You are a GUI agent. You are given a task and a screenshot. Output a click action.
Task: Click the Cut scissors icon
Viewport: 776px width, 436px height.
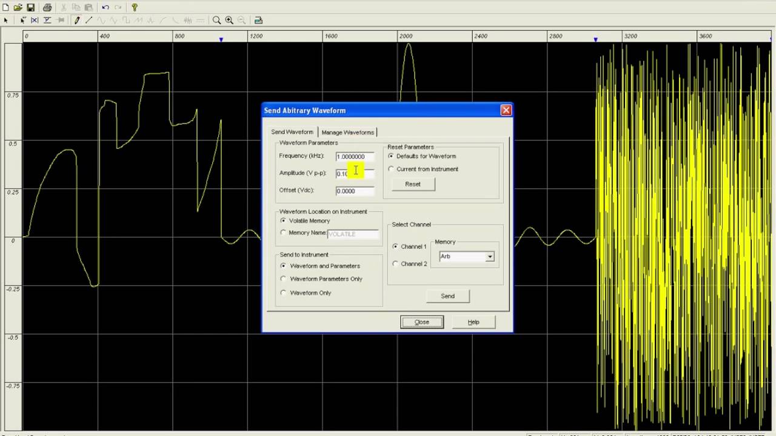pos(64,7)
